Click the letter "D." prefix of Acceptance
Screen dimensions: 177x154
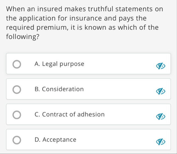[37, 140]
